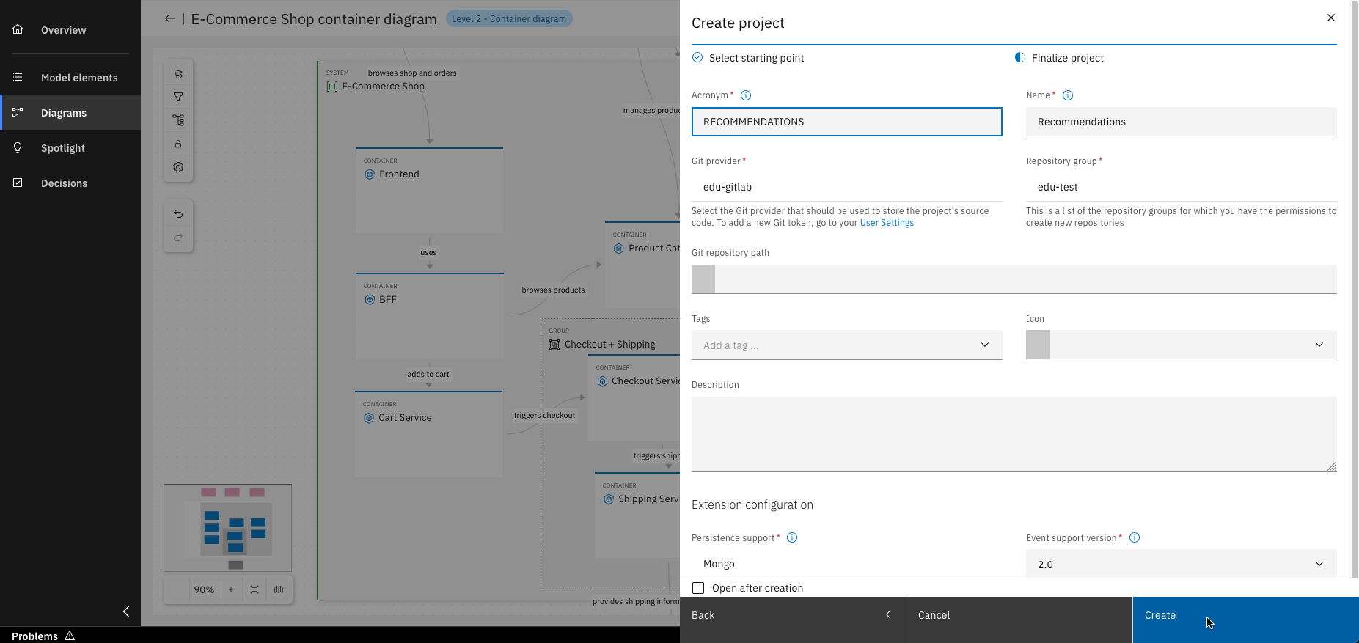Click the diagram minimap thumbnail

[227, 528]
